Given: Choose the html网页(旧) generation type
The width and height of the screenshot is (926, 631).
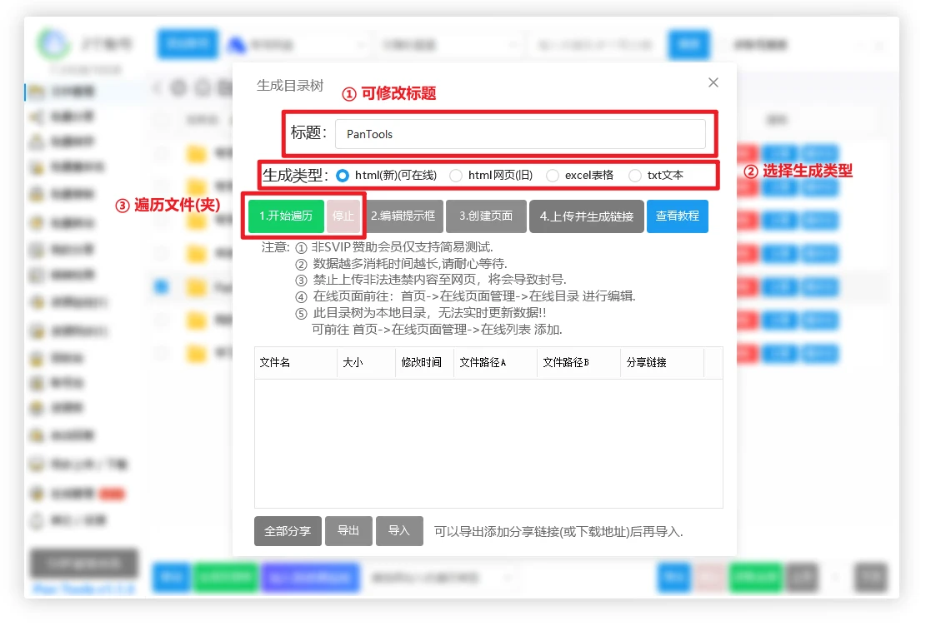Looking at the screenshot, I should 456,176.
